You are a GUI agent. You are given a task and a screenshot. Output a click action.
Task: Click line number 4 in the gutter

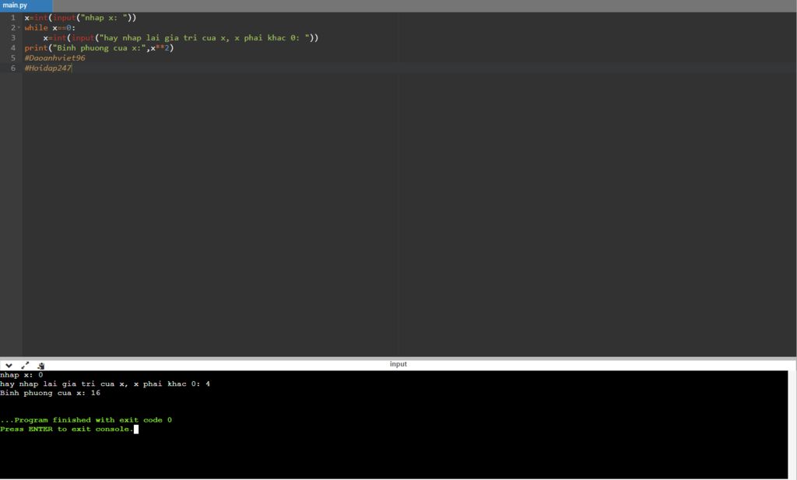[x=13, y=47]
